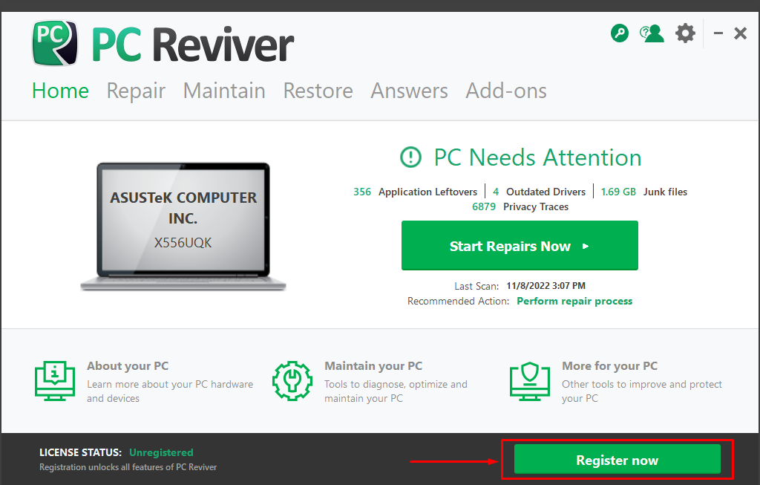
Task: Click the More for your PC shield icon
Action: pyautogui.click(x=530, y=381)
